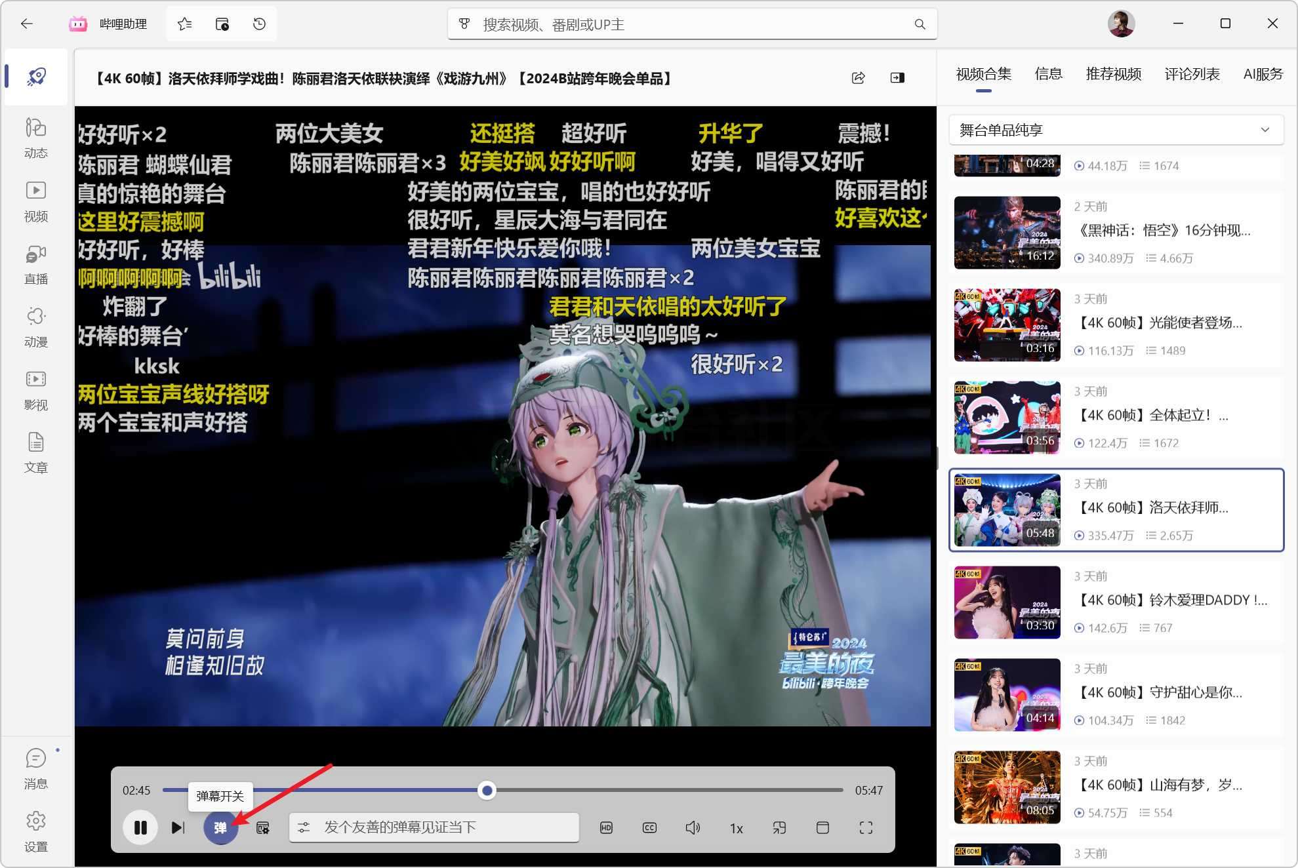This screenshot has width=1298, height=868.
Task: Click the video progress slider handle
Action: [x=487, y=791]
